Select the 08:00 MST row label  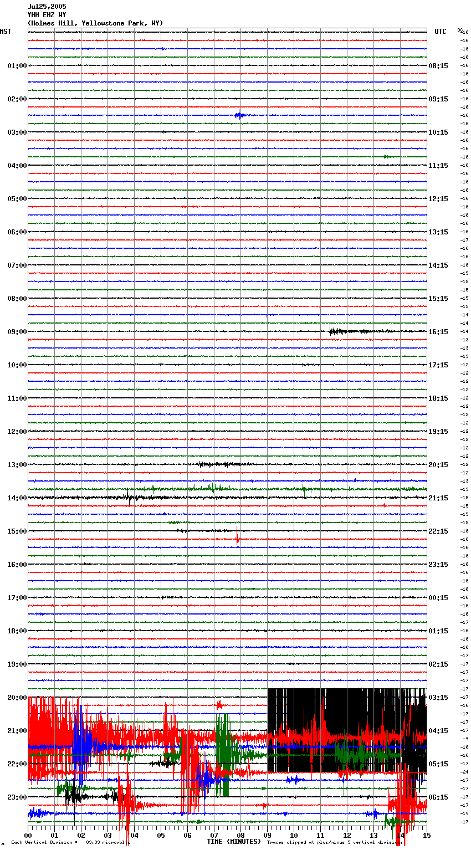click(x=17, y=299)
